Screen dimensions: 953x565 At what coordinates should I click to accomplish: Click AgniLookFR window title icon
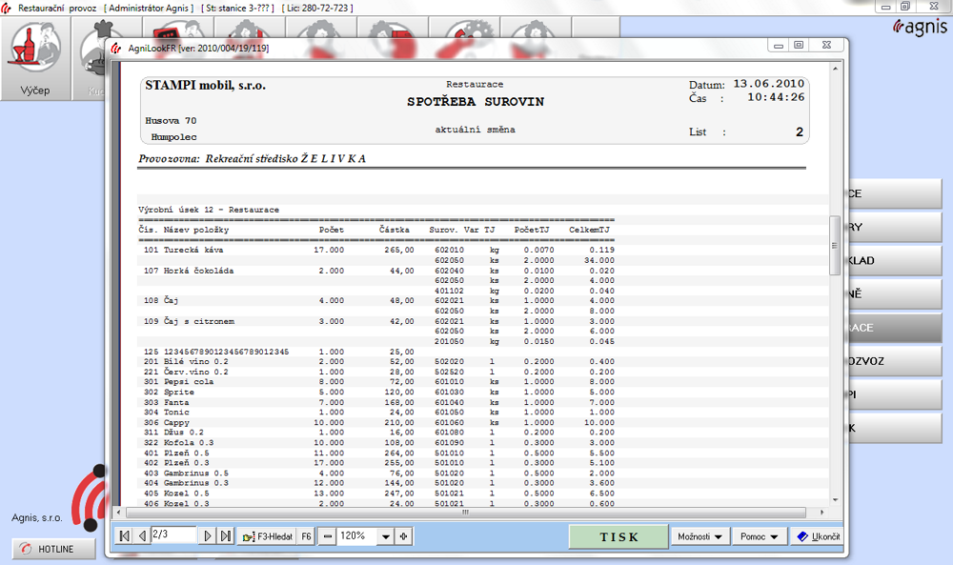pos(116,48)
